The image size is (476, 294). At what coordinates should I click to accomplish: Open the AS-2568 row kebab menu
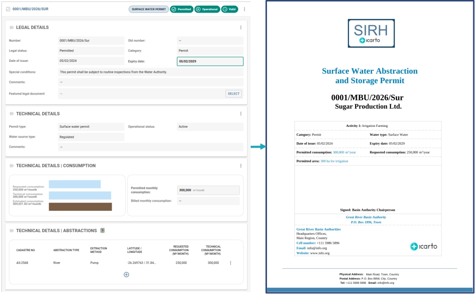[x=230, y=263]
